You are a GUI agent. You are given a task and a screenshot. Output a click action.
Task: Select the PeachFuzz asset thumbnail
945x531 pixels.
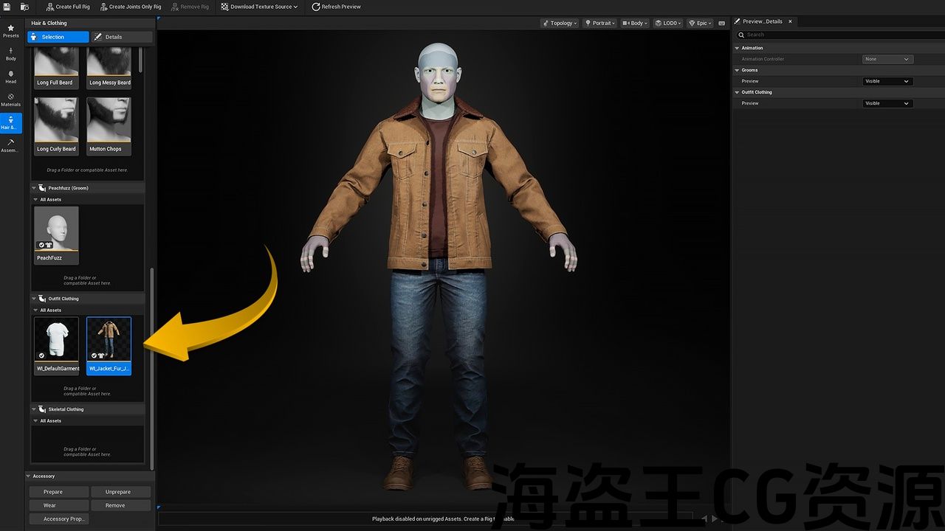tap(56, 235)
